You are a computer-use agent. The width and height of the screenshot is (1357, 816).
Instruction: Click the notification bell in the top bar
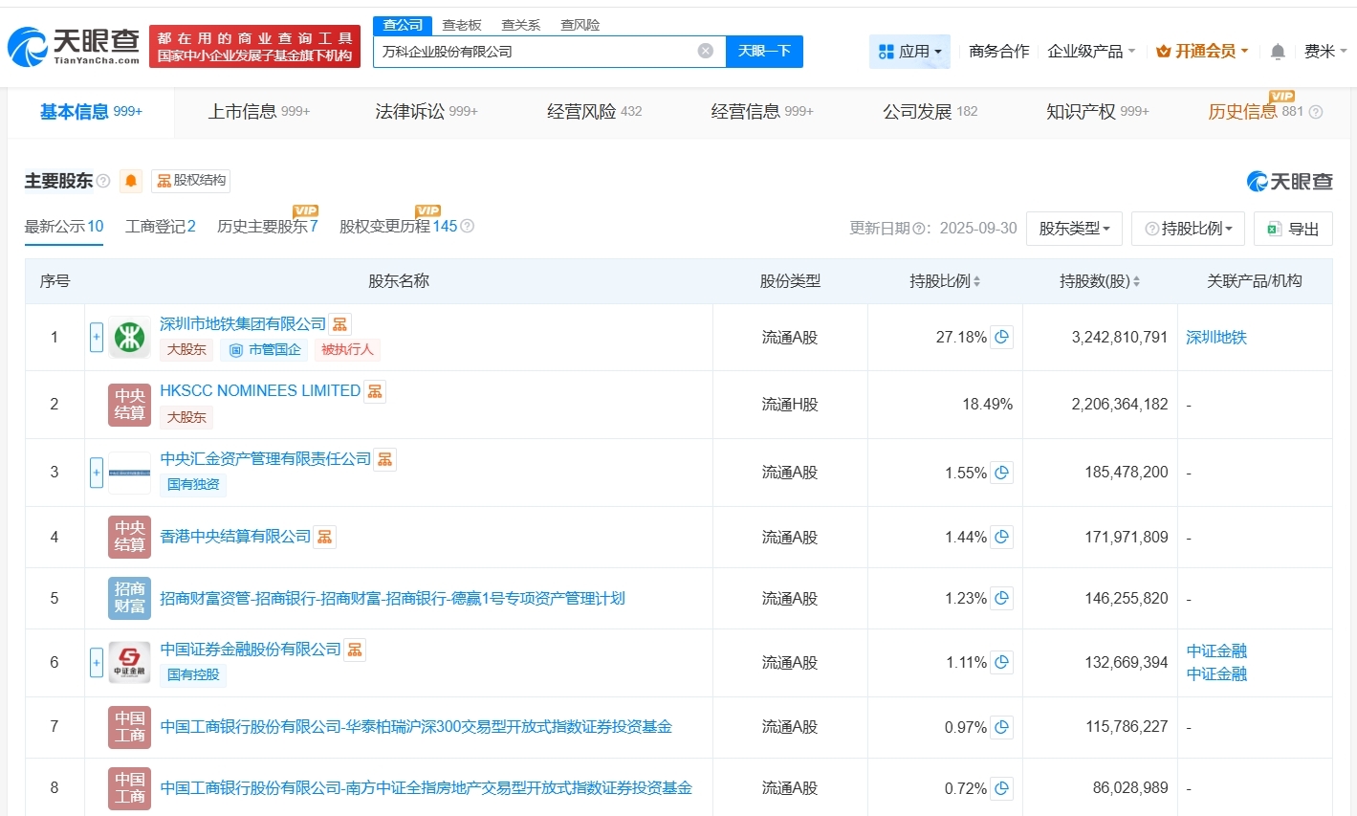[x=1277, y=51]
